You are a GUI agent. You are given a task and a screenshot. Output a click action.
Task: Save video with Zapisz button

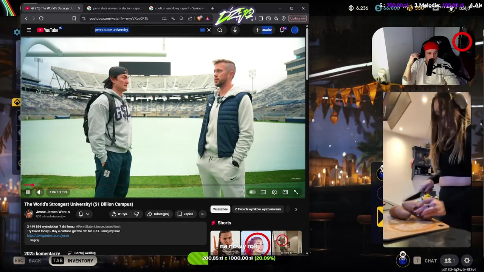[185, 214]
